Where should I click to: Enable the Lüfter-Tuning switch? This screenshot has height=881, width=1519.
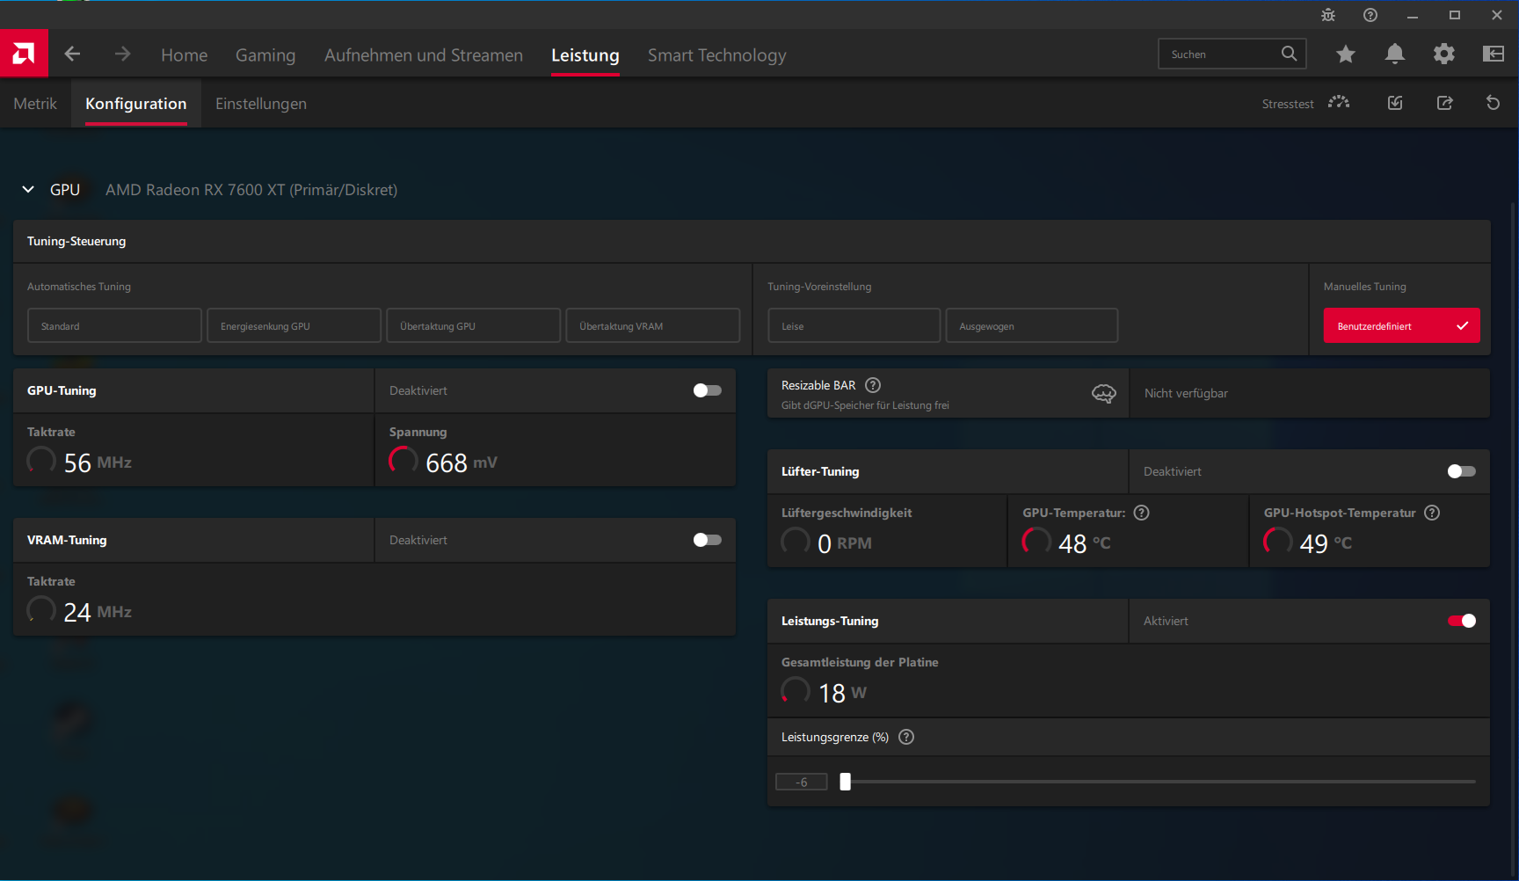[1461, 471]
